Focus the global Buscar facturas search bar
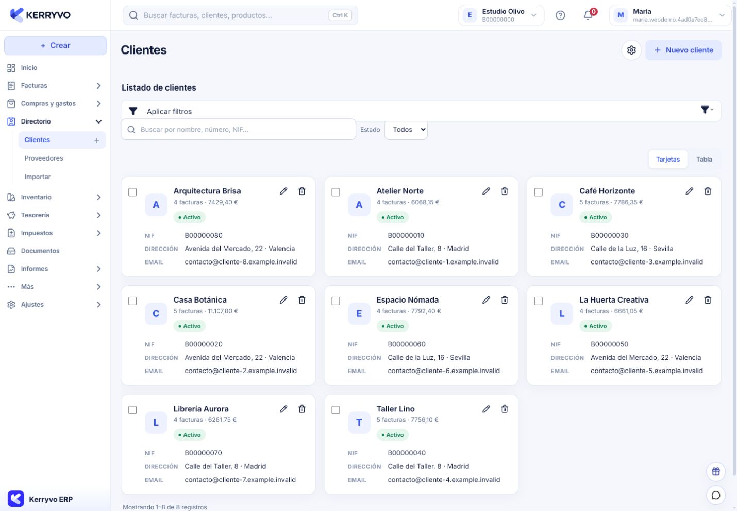This screenshot has height=511, width=737. (x=240, y=15)
